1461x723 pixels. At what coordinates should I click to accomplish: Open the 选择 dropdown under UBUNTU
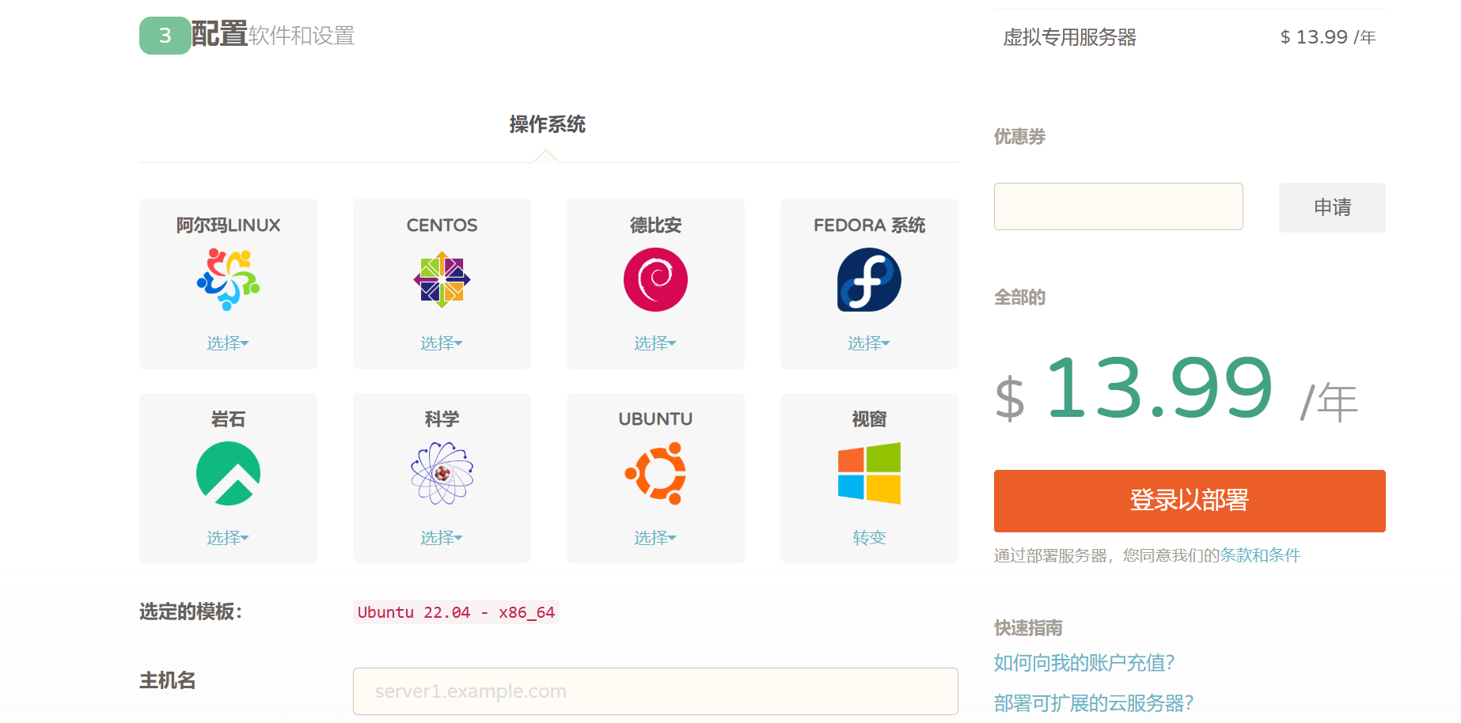655,538
